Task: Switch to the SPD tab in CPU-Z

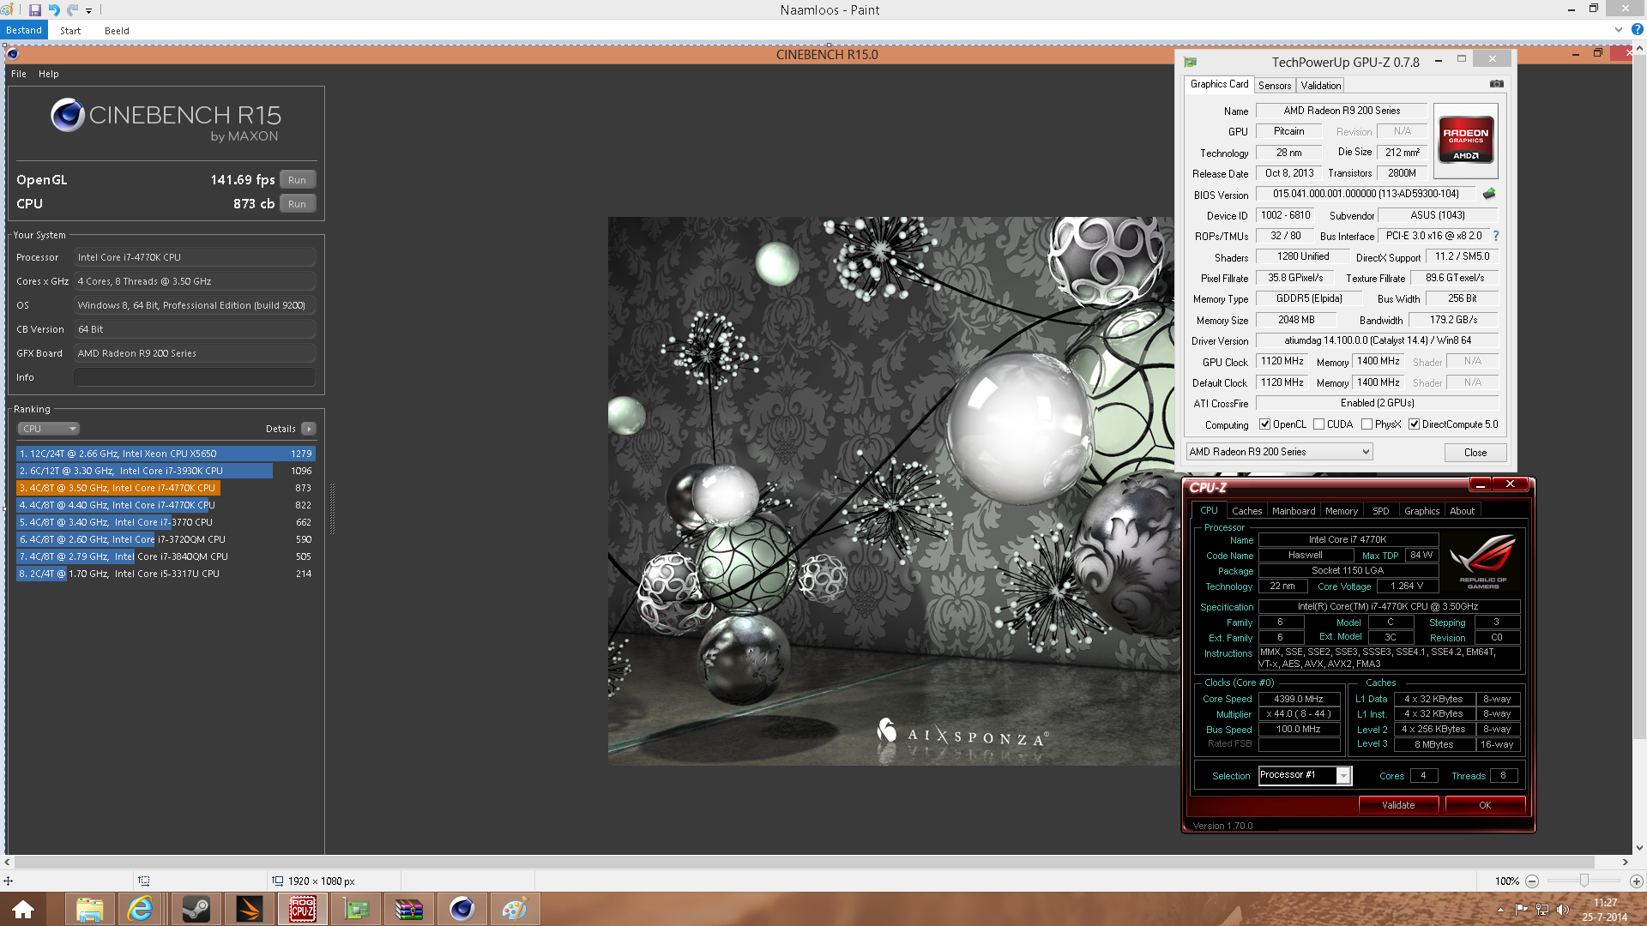Action: tap(1380, 511)
